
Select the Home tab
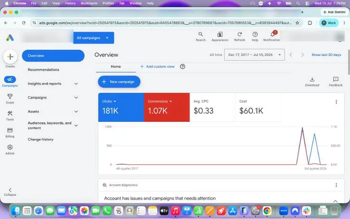click(x=116, y=67)
